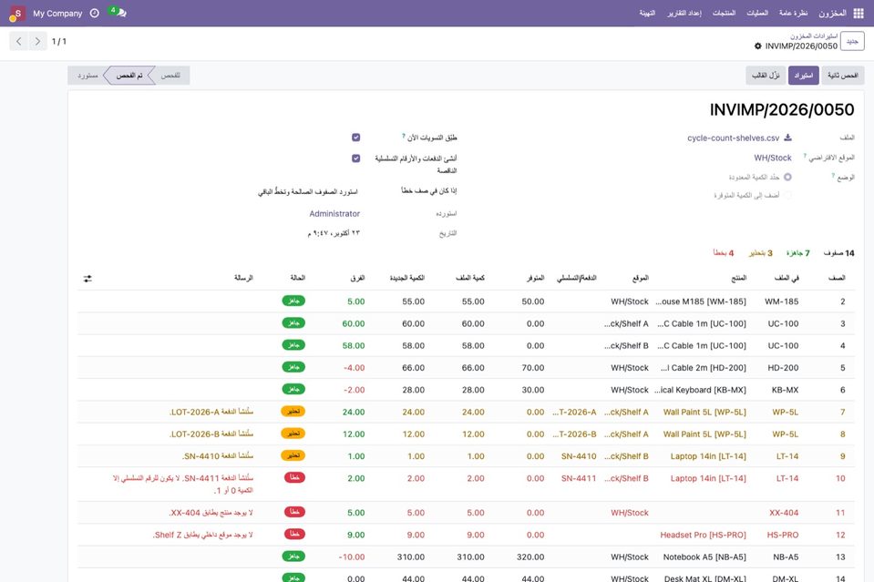This screenshot has width=874, height=582.
Task: Click the -10.00 difference cell
Action: coord(351,556)
